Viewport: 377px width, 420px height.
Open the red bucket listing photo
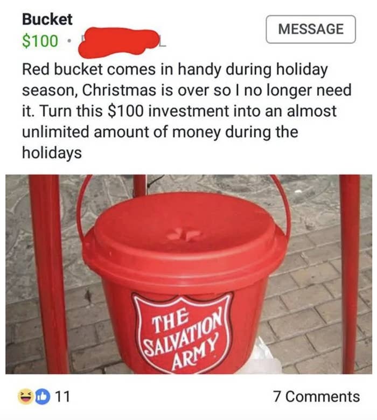click(x=188, y=274)
